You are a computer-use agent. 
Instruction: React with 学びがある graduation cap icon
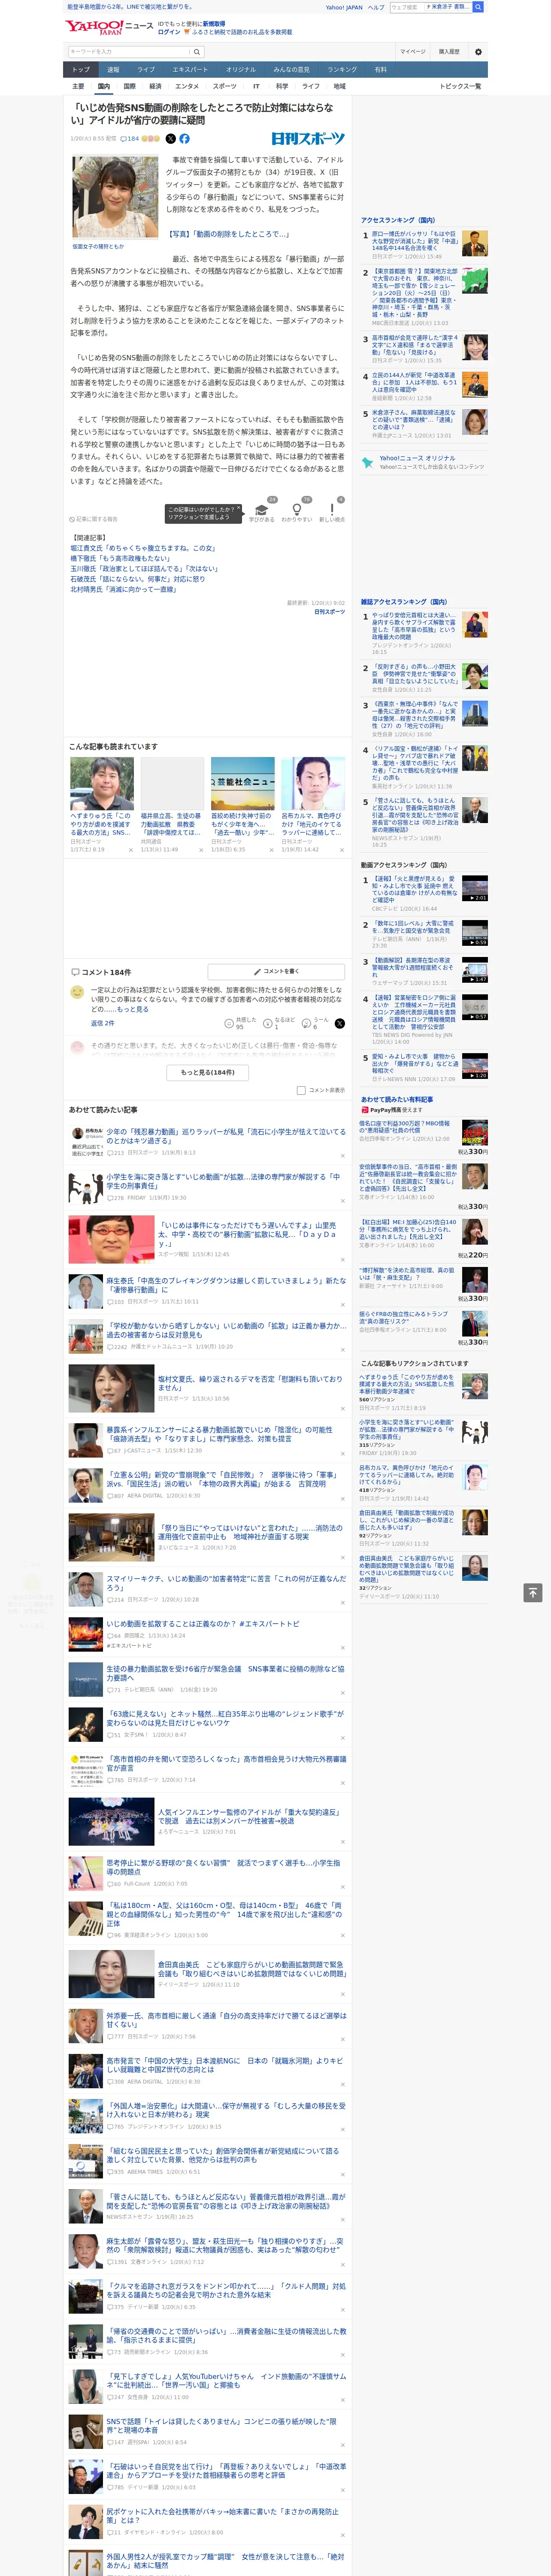[262, 509]
